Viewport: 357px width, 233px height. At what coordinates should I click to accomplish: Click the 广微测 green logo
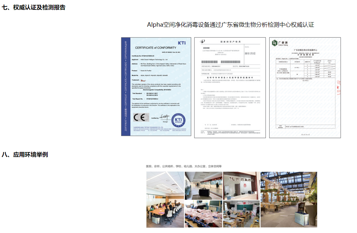[274, 43]
